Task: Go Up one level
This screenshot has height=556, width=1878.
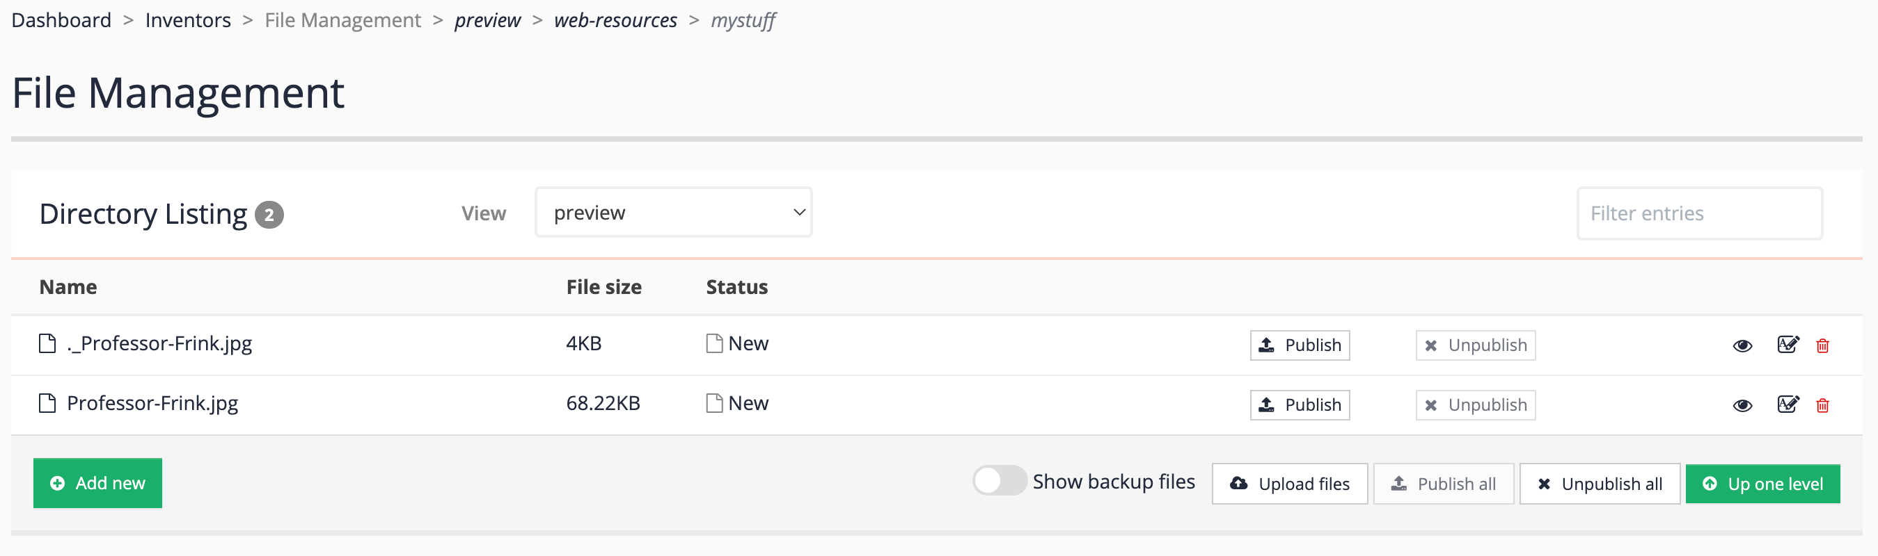Action: [1763, 484]
